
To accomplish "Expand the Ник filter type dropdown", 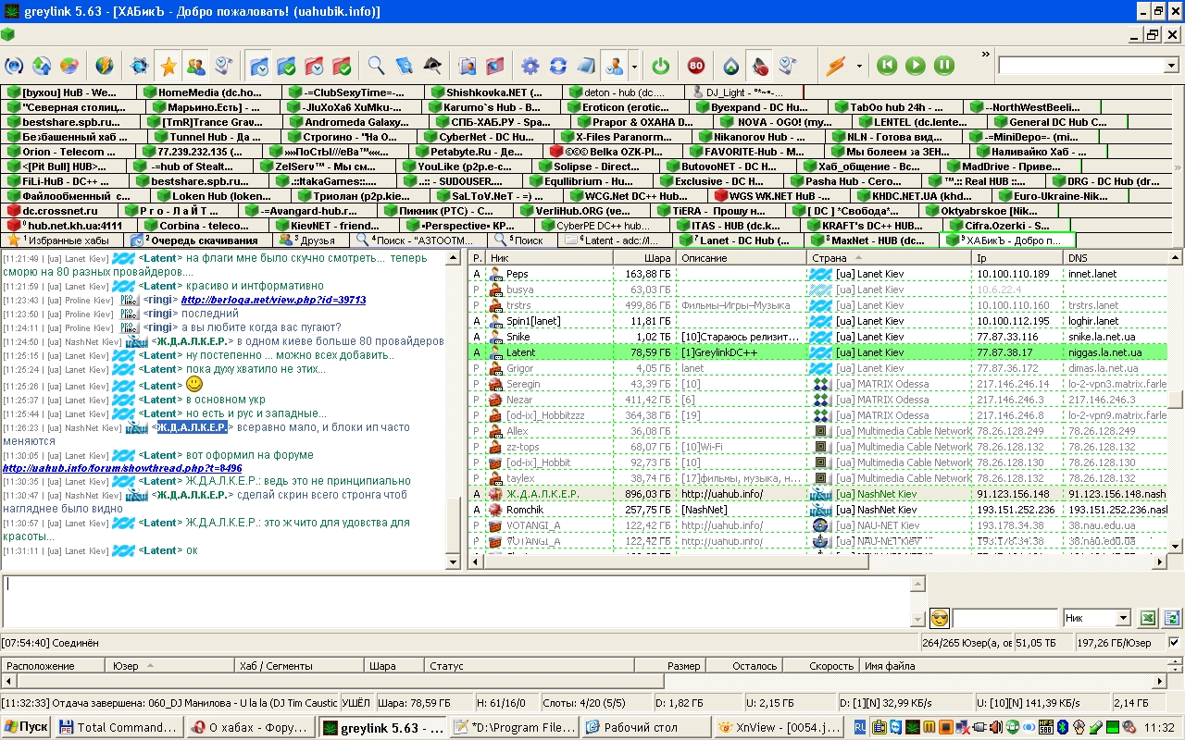I will [1123, 618].
